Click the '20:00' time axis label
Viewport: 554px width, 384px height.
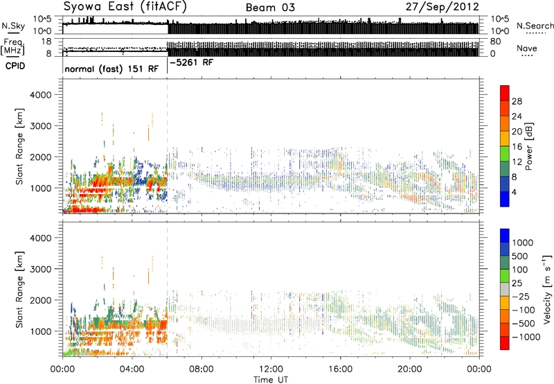coord(409,369)
